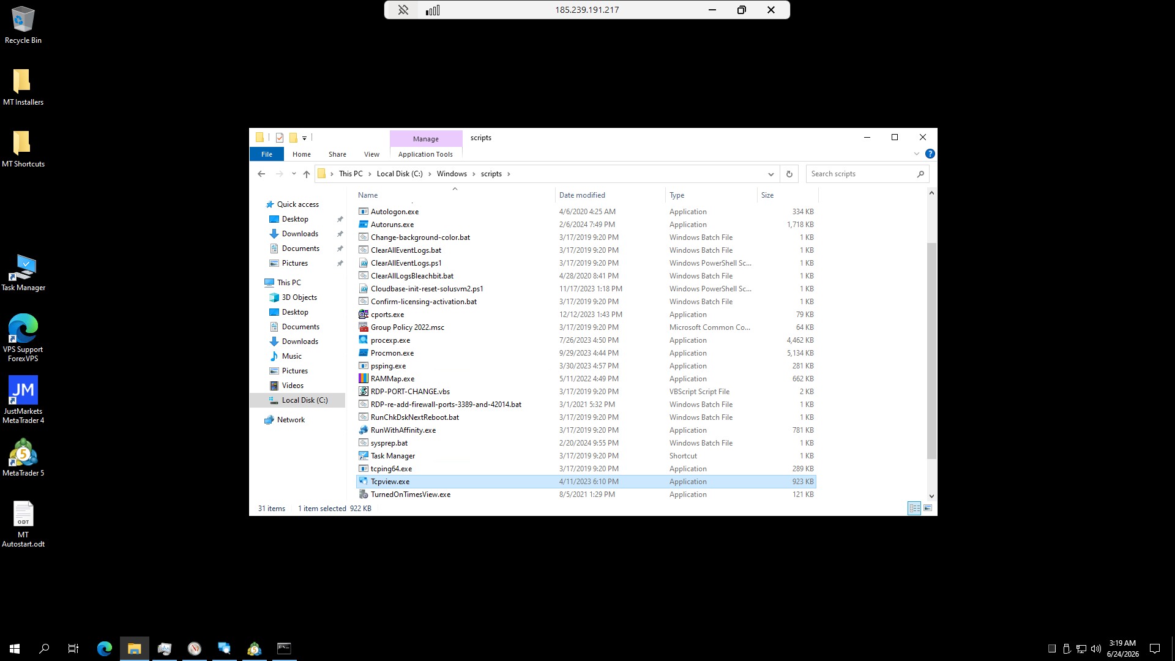Select Quick access in navigation pane

tap(297, 204)
